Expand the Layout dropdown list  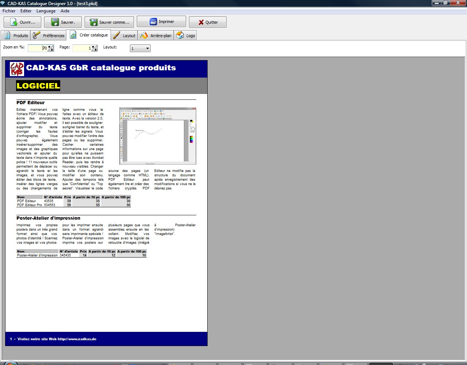point(147,48)
